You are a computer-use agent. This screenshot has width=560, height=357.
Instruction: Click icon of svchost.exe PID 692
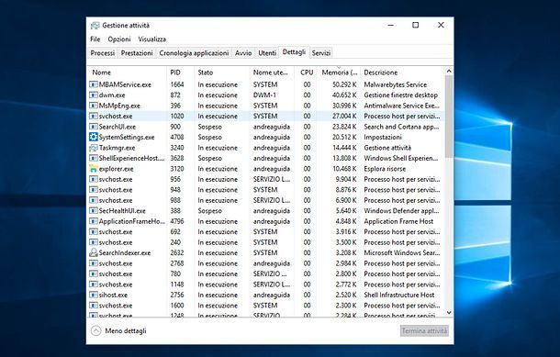(94, 232)
